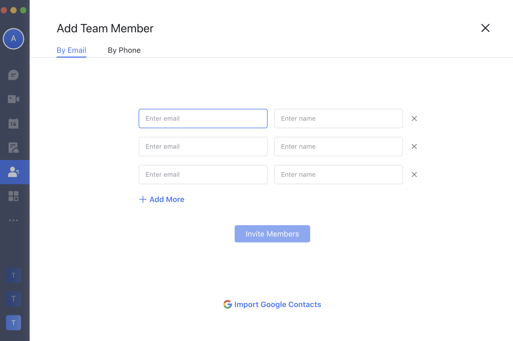Select the By Email tab

tap(71, 50)
